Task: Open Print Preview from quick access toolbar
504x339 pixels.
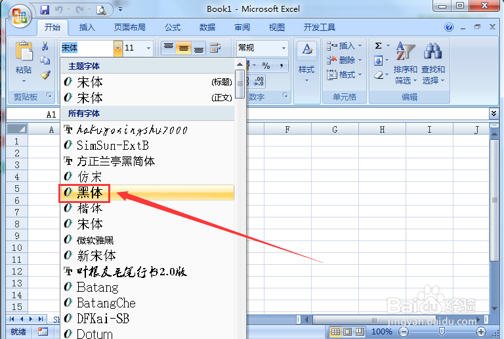Action: 101,10
